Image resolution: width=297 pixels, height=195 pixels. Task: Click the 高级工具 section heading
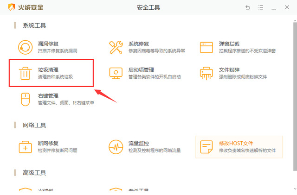coord(34,173)
